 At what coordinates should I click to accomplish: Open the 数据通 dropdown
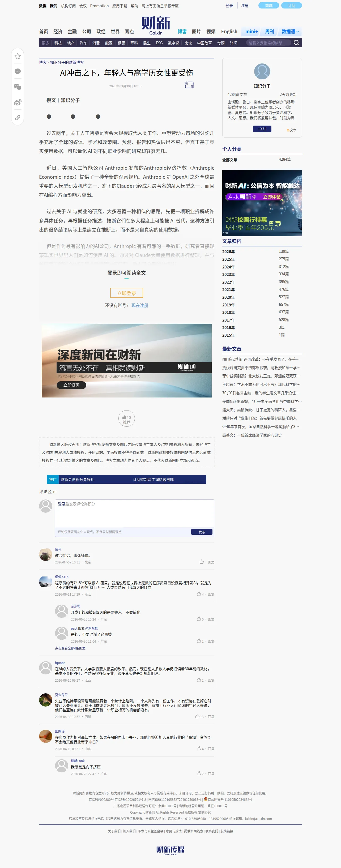(x=290, y=32)
